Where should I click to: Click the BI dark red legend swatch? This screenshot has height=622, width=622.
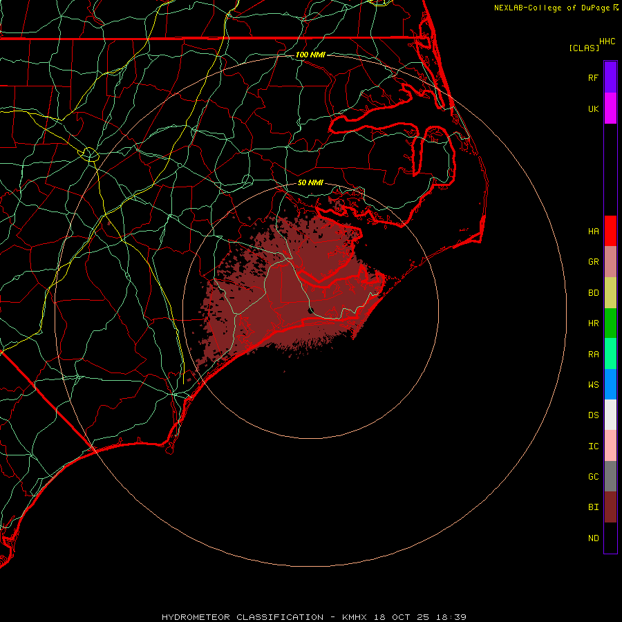[610, 507]
